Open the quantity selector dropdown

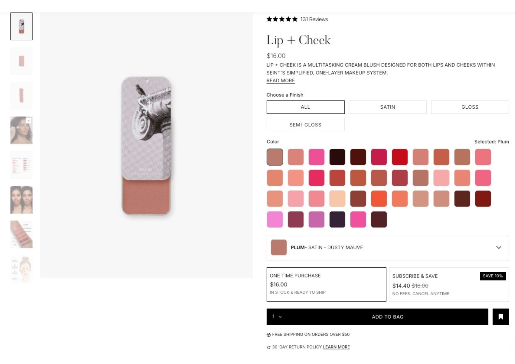click(x=277, y=317)
